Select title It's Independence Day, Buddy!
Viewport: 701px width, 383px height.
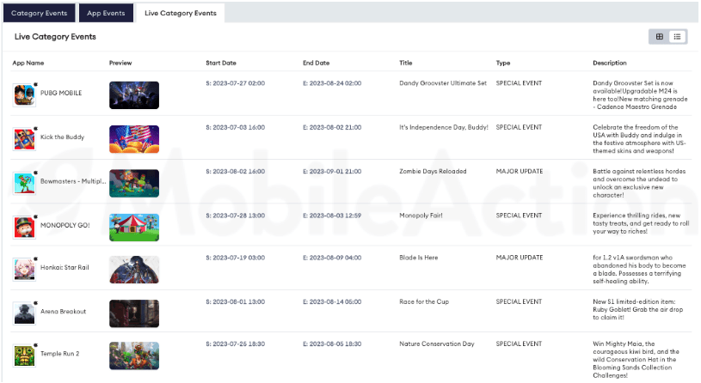[444, 127]
